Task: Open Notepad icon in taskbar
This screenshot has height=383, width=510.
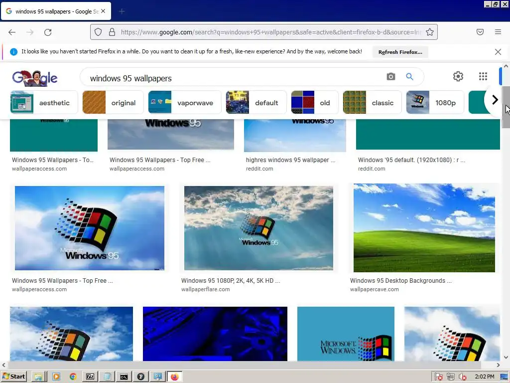Action: (107, 377)
